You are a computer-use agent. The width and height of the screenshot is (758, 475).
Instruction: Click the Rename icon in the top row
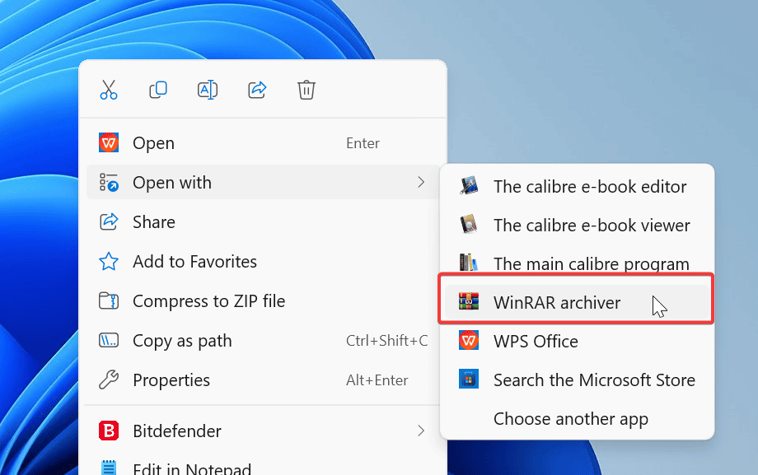(x=208, y=90)
